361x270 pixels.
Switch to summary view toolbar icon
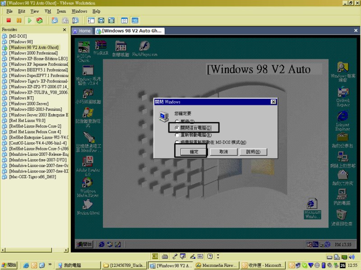click(x=125, y=20)
